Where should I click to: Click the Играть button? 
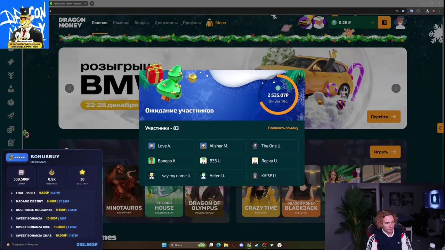coord(385,152)
